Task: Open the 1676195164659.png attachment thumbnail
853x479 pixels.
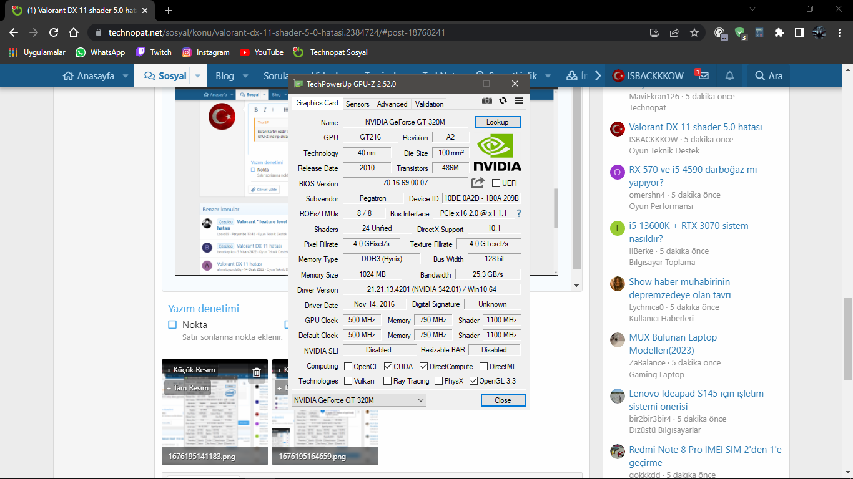Action: click(x=325, y=412)
